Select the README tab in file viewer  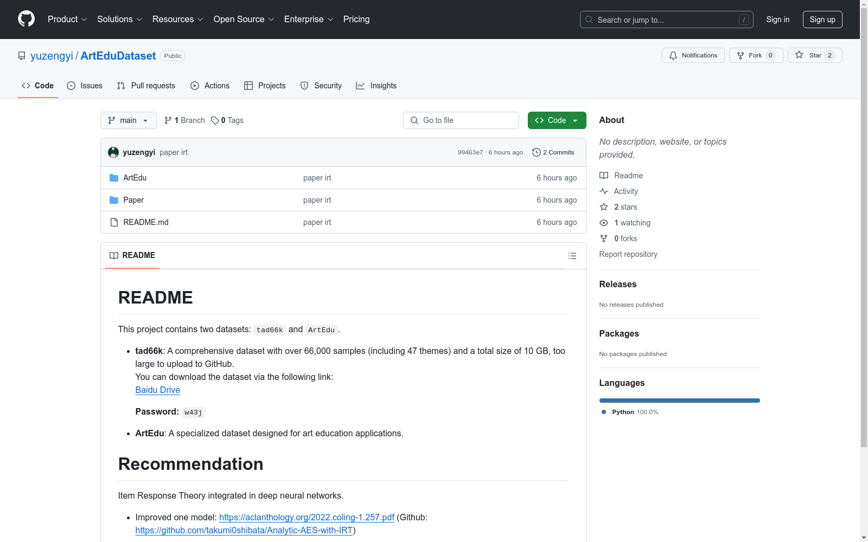click(x=132, y=255)
